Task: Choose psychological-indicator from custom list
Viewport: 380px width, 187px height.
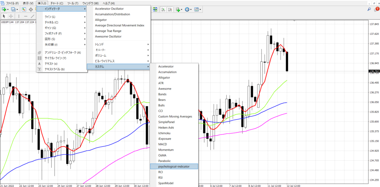Action: click(174, 166)
